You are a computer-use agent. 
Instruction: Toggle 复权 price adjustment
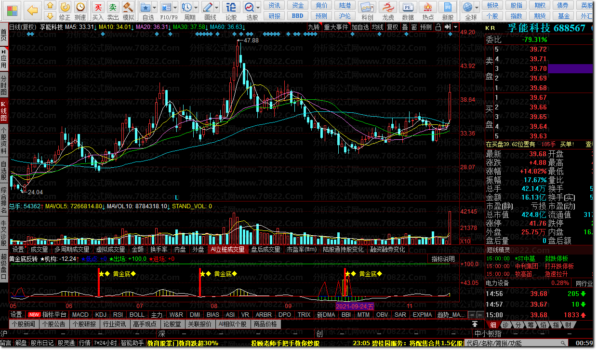393,27
